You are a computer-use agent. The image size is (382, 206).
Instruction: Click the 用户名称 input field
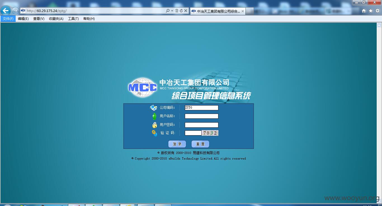[201, 116]
